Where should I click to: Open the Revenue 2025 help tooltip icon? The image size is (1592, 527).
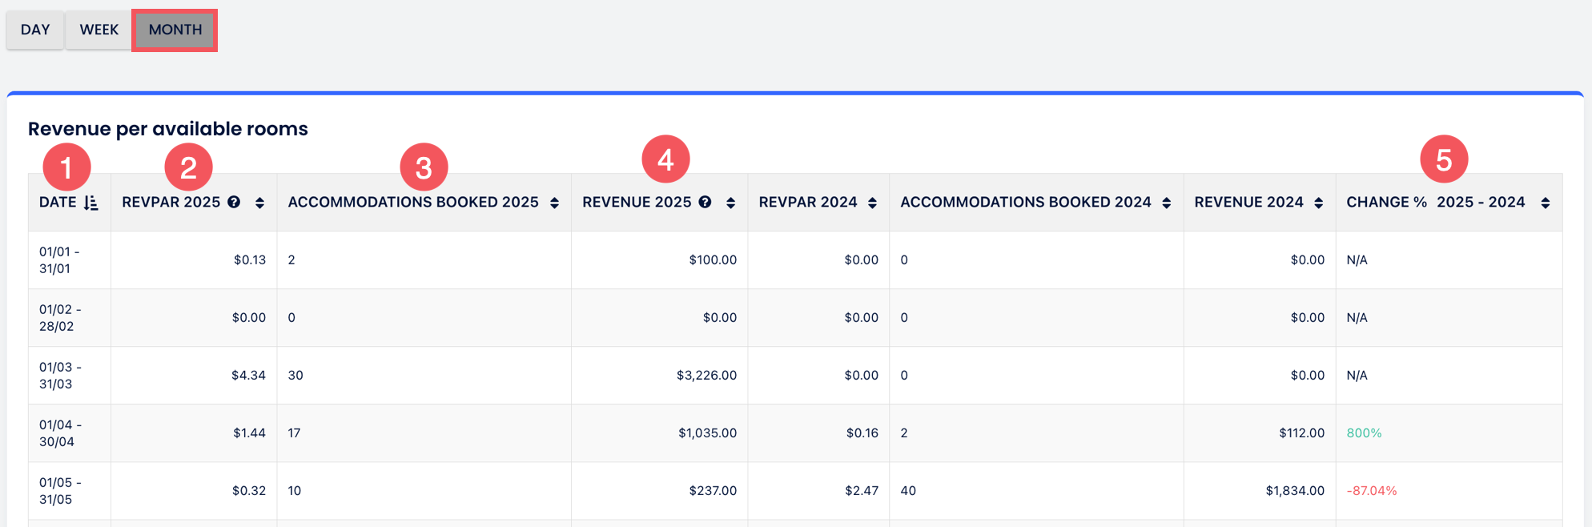(x=705, y=202)
